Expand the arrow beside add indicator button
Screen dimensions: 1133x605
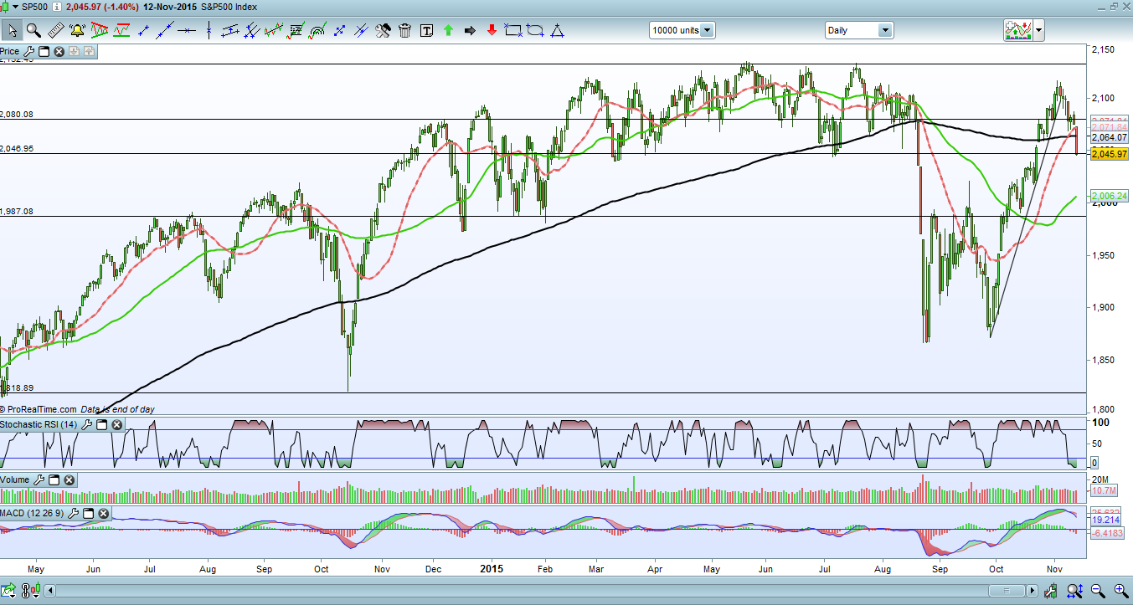(x=1039, y=31)
